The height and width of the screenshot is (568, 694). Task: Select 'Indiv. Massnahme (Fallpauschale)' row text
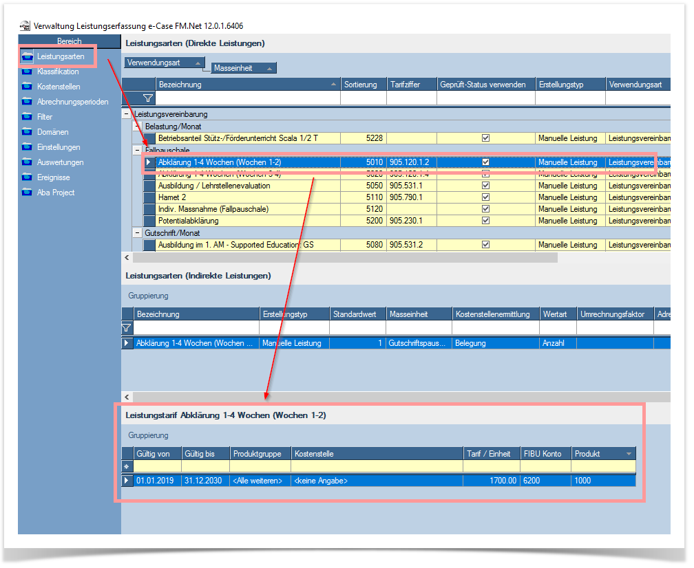(213, 208)
